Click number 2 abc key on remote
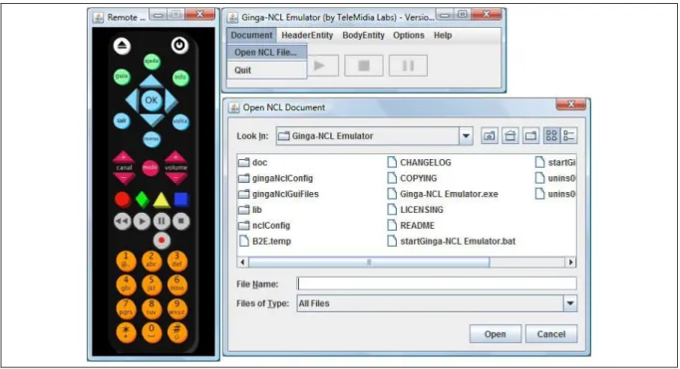The height and width of the screenshot is (369, 680). click(x=152, y=261)
